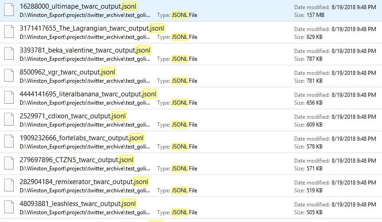Select the file icon beside 3171417655_The_Lagrangian_twarc_output.jsonl
This screenshot has height=222, width=382.
click(x=9, y=32)
